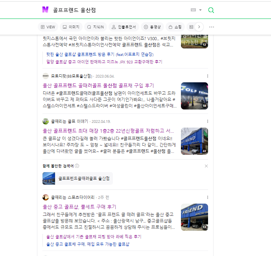Open options menu for 골때리는 골프 이야기 post
The image size is (271, 256).
(208, 121)
